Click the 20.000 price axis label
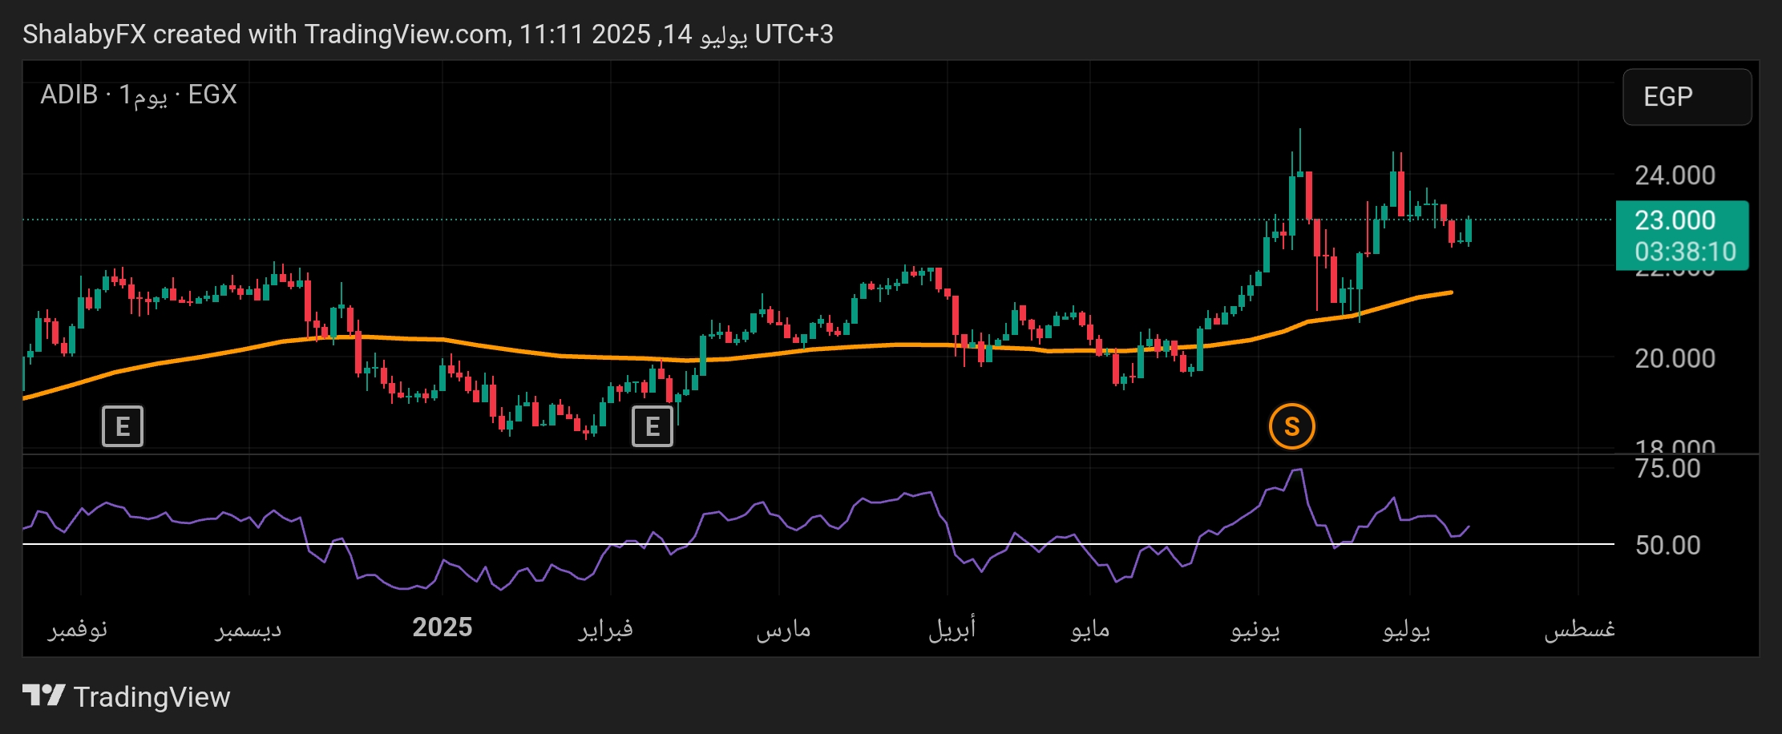This screenshot has height=734, width=1782. pyautogui.click(x=1675, y=358)
